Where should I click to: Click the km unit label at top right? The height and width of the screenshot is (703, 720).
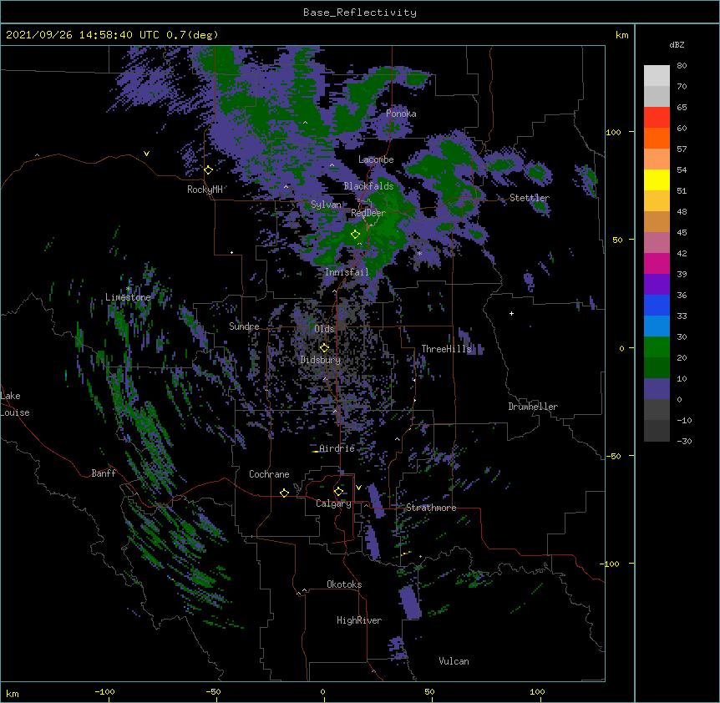(621, 35)
